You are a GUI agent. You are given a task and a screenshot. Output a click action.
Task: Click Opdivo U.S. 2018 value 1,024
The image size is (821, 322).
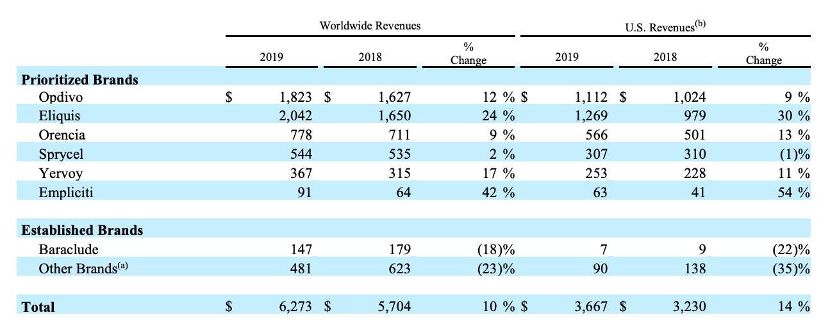(x=690, y=98)
